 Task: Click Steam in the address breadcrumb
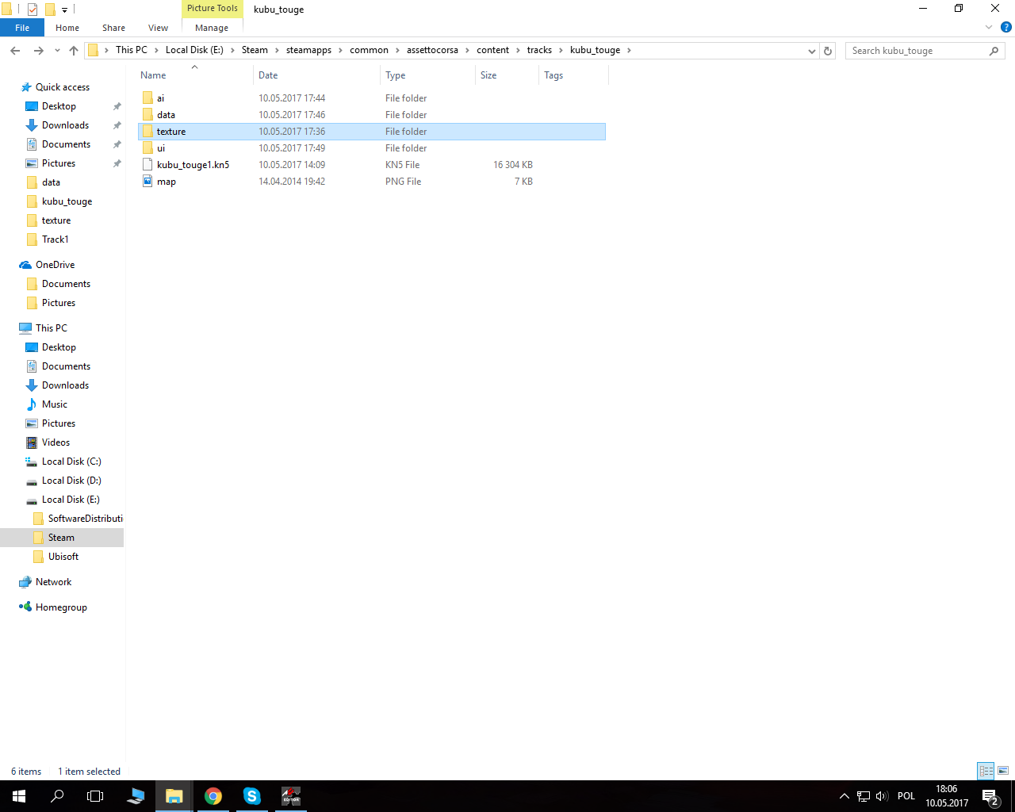coord(255,50)
